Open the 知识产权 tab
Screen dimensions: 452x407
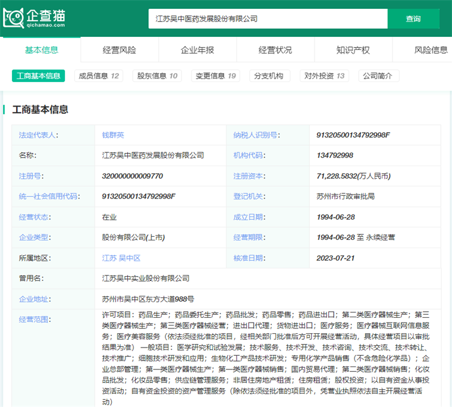pos(353,50)
